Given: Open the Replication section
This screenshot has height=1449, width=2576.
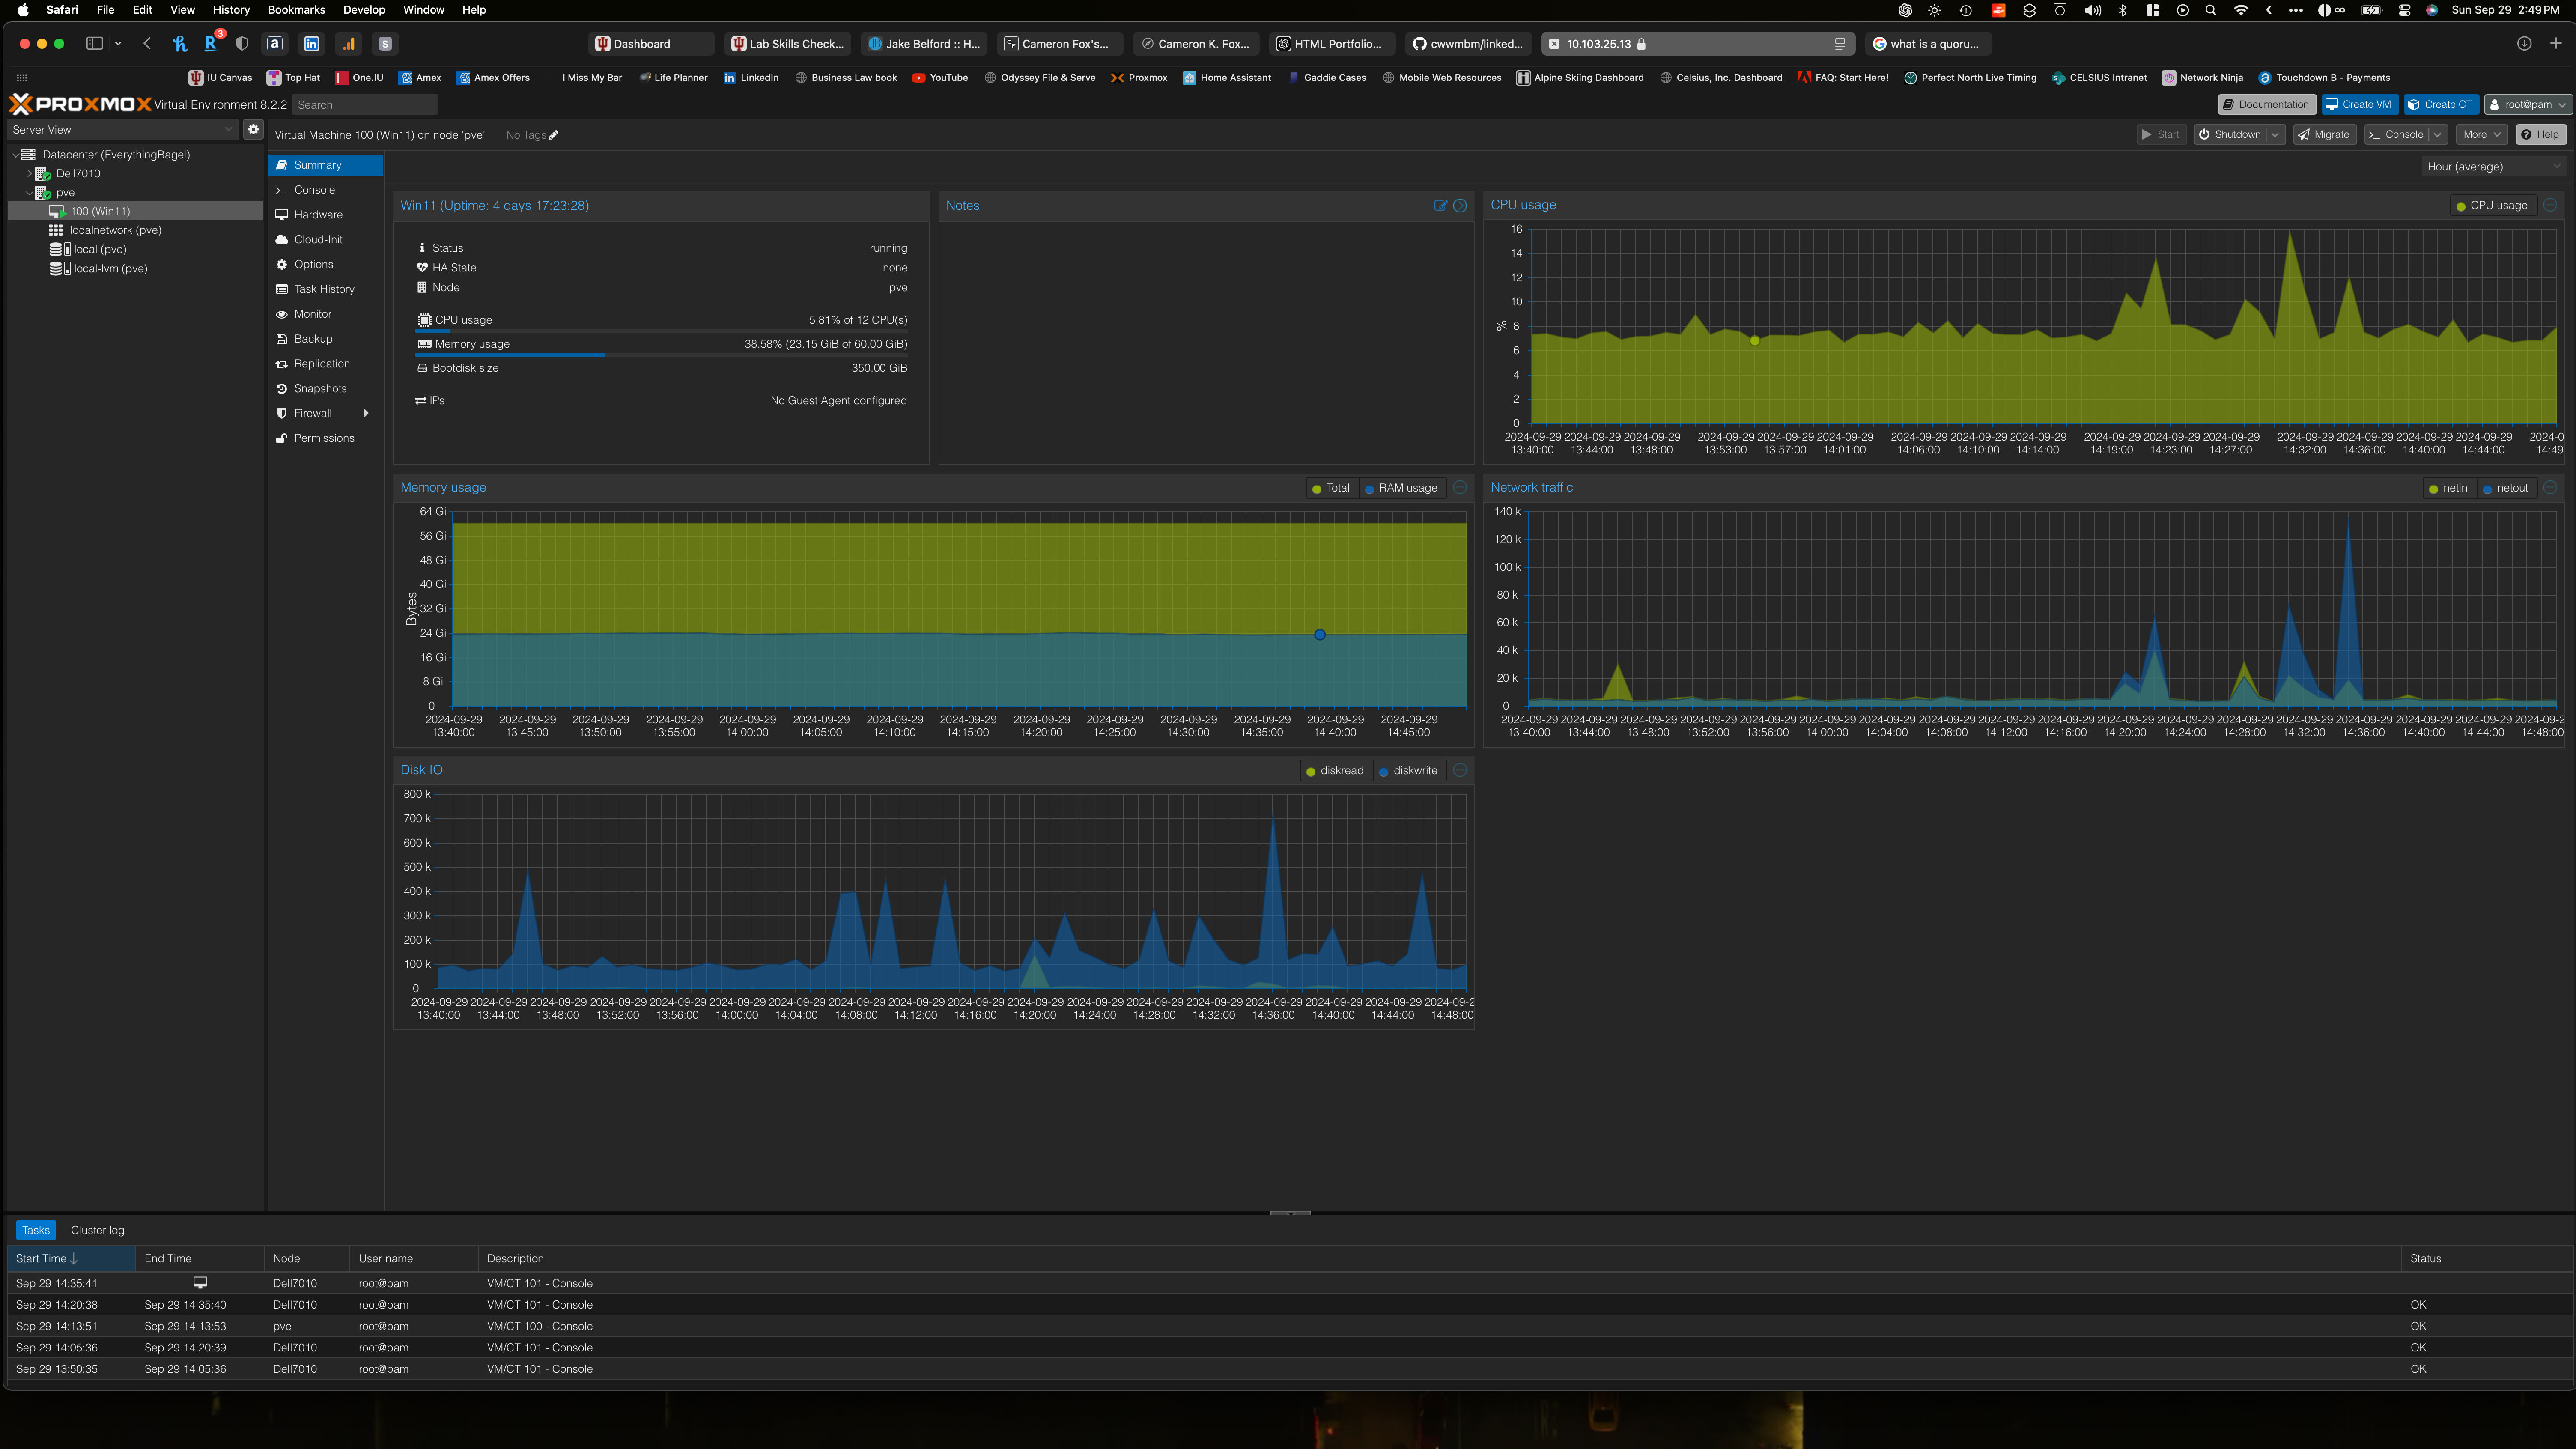Looking at the screenshot, I should click(321, 364).
